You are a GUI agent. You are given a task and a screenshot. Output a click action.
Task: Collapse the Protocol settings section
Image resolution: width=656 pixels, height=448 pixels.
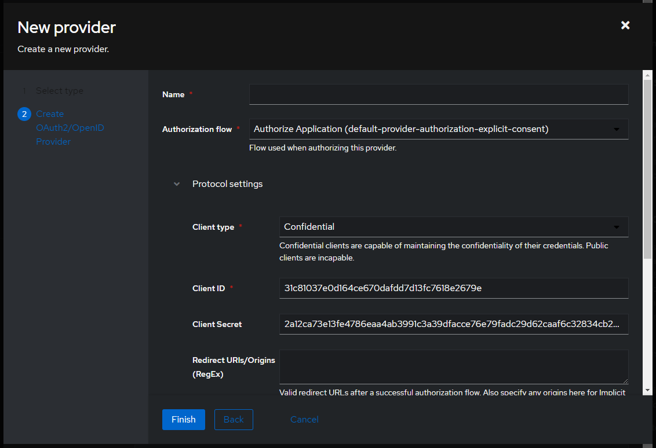(x=177, y=184)
